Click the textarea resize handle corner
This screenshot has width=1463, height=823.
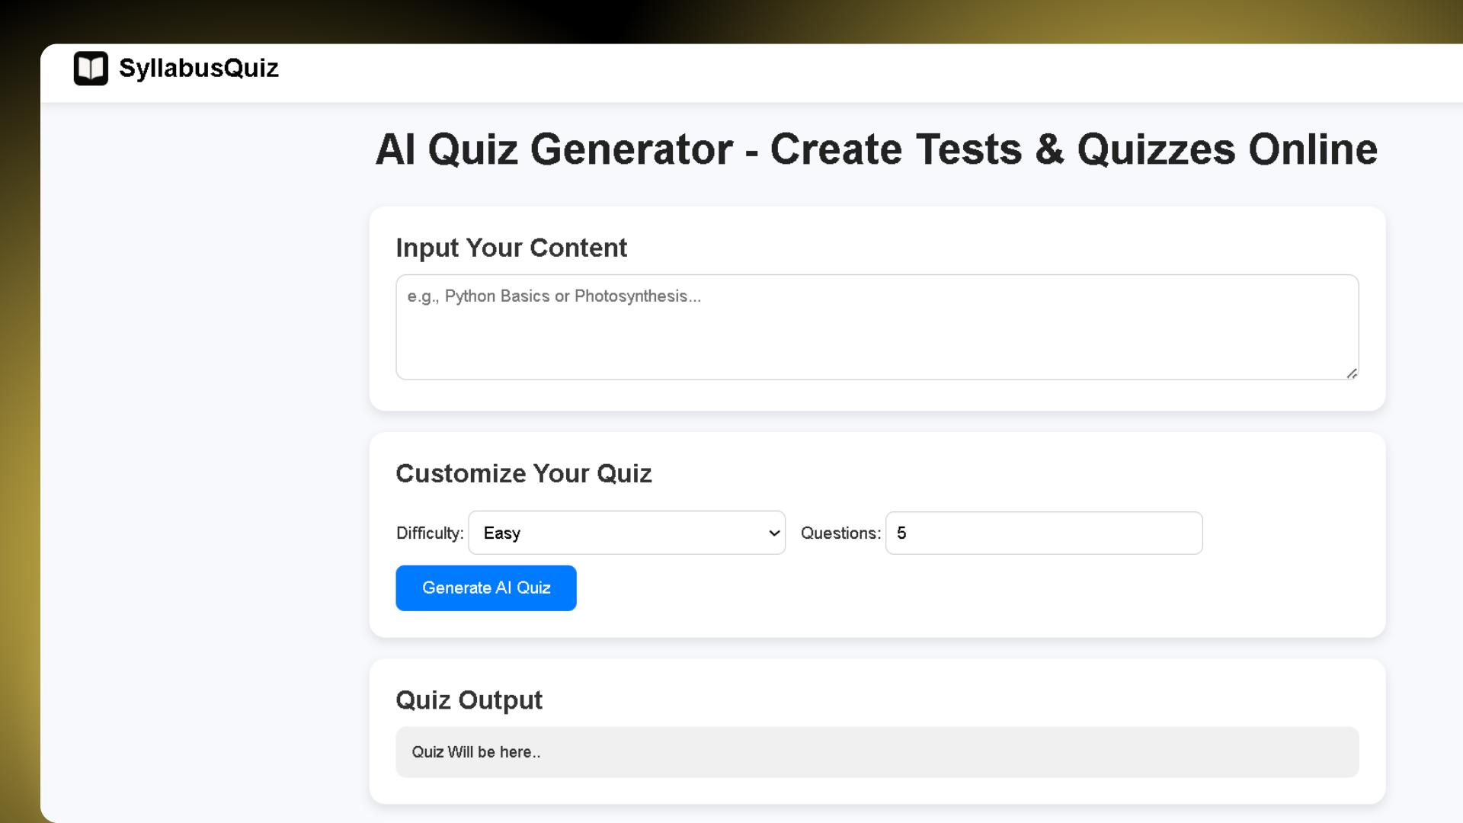pyautogui.click(x=1352, y=373)
